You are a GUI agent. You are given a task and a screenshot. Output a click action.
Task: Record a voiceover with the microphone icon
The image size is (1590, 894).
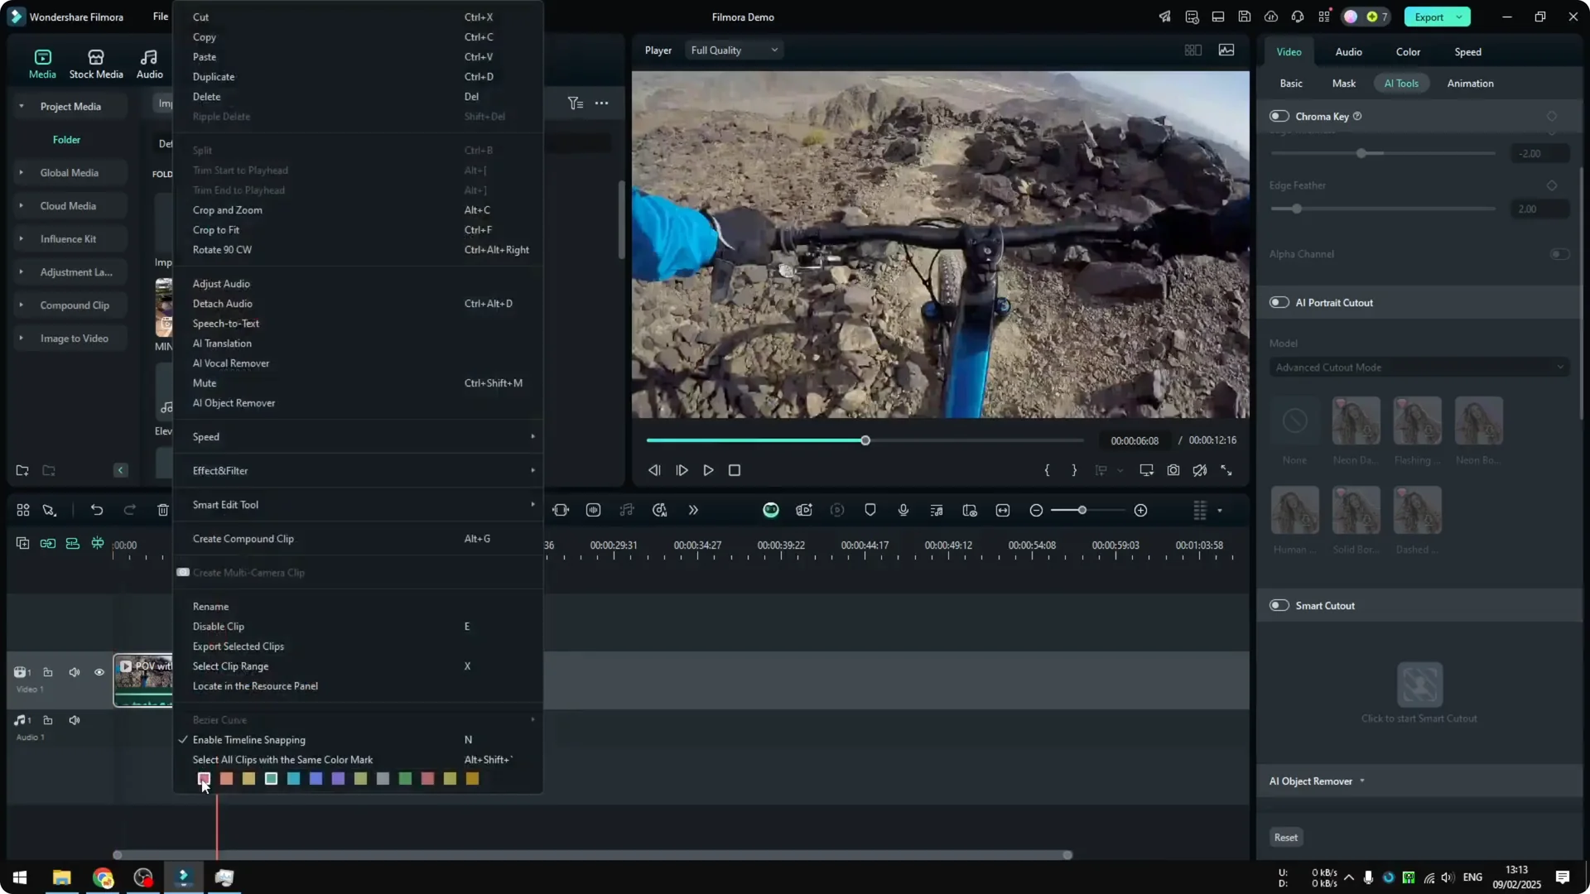point(903,510)
